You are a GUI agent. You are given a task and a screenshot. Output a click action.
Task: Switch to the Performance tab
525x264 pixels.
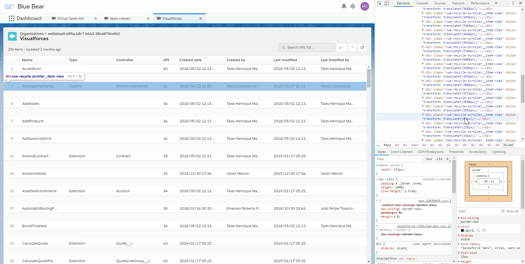click(x=480, y=3)
